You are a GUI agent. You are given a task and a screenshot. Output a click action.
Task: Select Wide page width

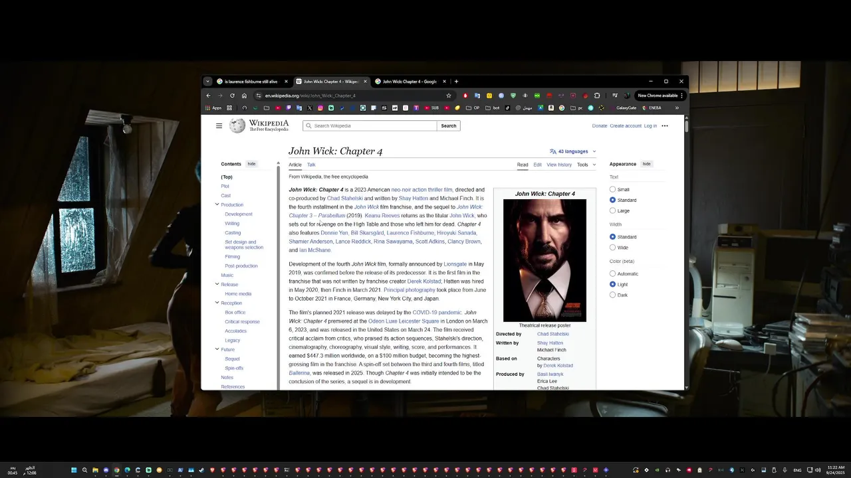pos(613,248)
